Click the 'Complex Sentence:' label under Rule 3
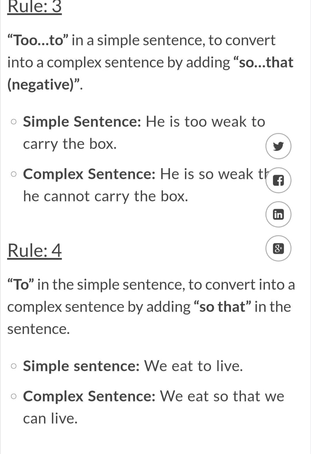Screen dimensions: 311x454 [x=89, y=174]
